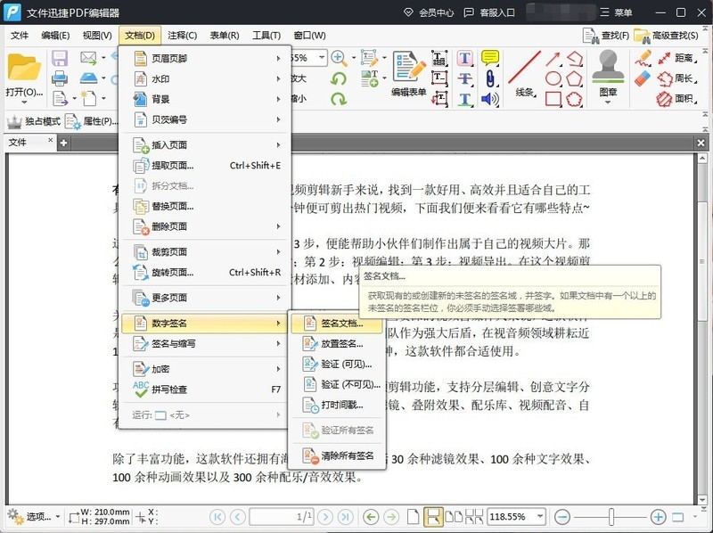Viewport: 713px width, 533px height.
Task: Enable single-page view mode in status bar
Action: [413, 515]
